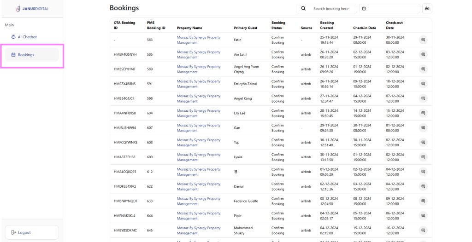
Task: Click message icon in Fatieyha Zainal row
Action: pos(423,84)
